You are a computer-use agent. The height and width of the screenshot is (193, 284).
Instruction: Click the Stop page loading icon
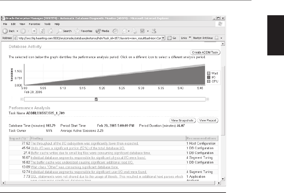[x=34, y=31]
